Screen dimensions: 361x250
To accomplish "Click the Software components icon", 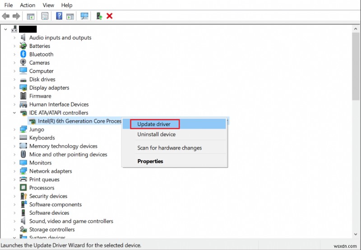I will click(x=23, y=204).
